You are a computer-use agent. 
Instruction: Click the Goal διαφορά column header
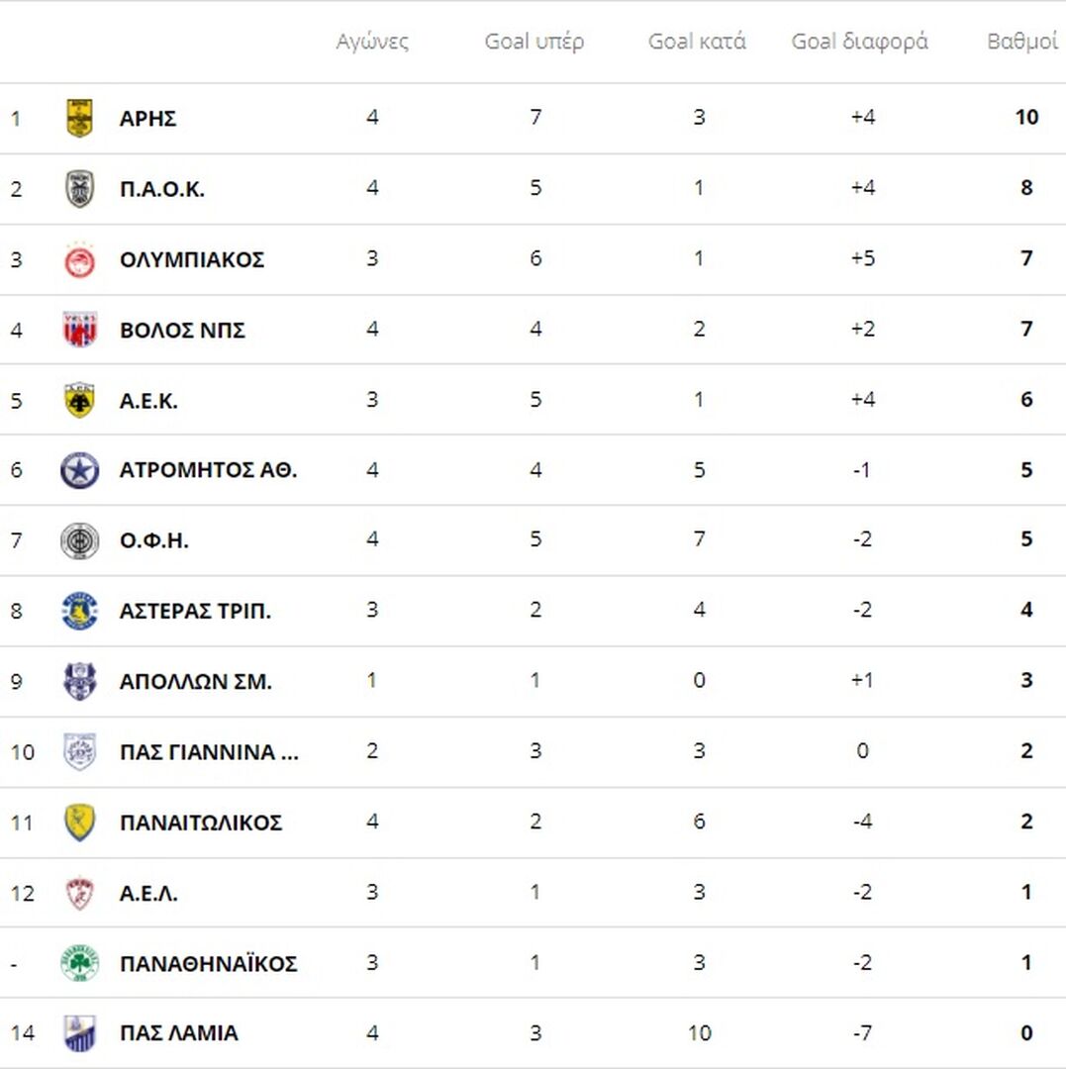[x=859, y=42]
